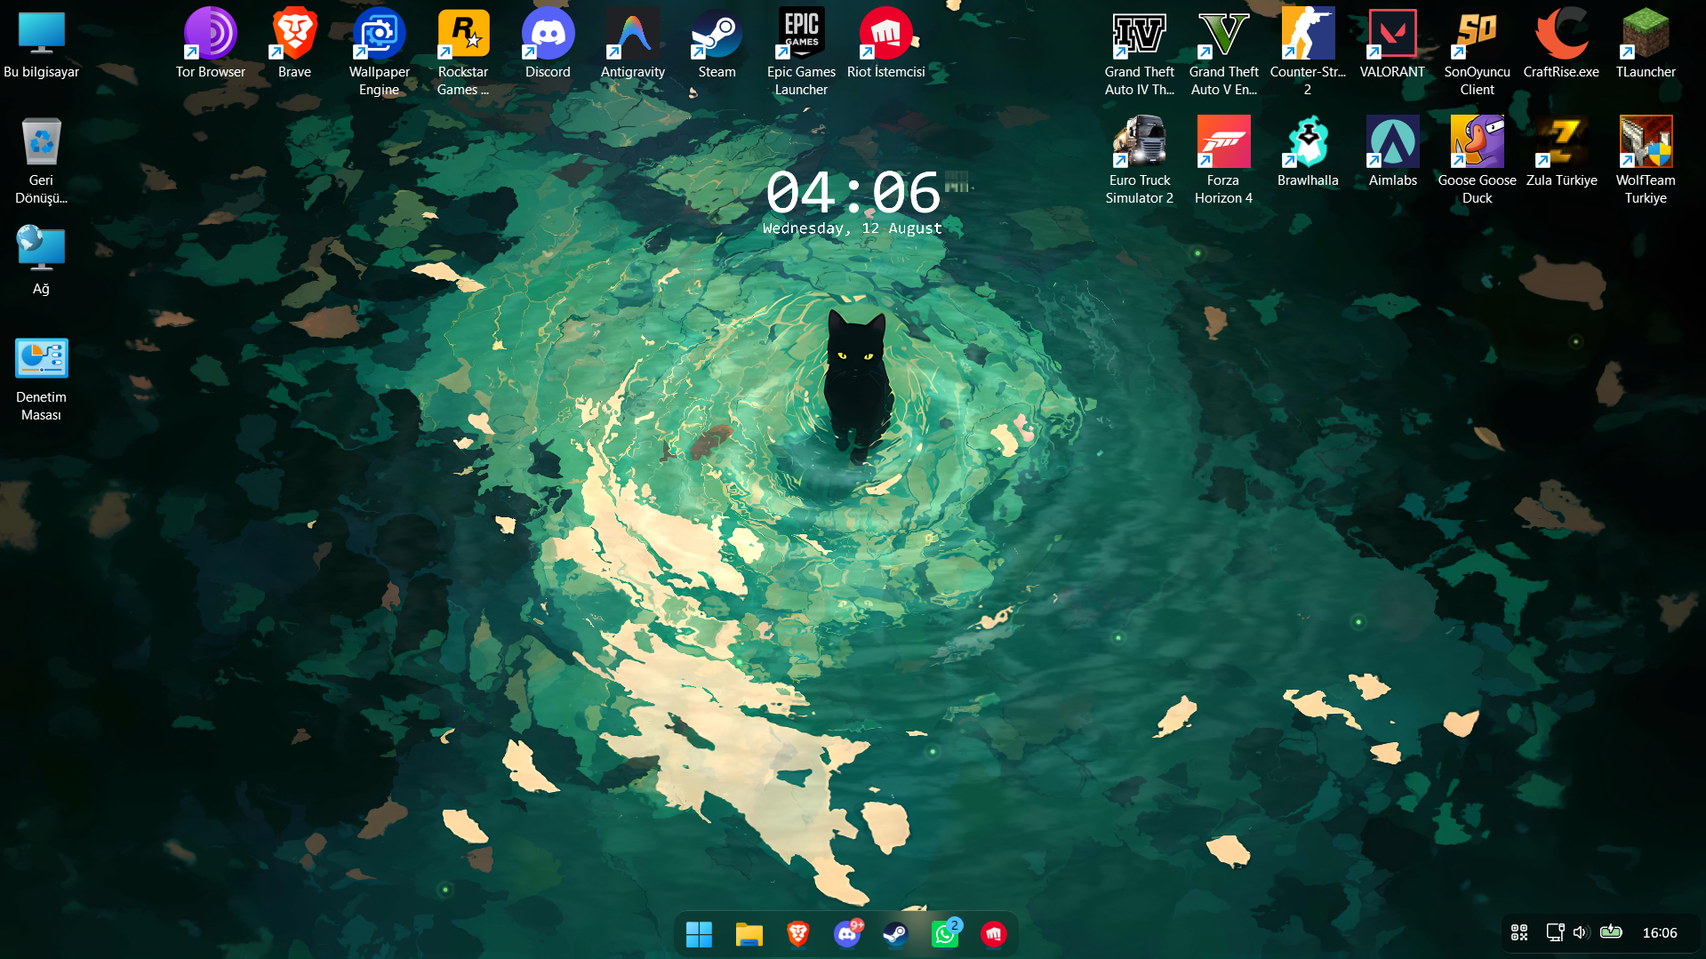This screenshot has height=959, width=1706.
Task: Open Steam from the taskbar
Action: tap(895, 934)
